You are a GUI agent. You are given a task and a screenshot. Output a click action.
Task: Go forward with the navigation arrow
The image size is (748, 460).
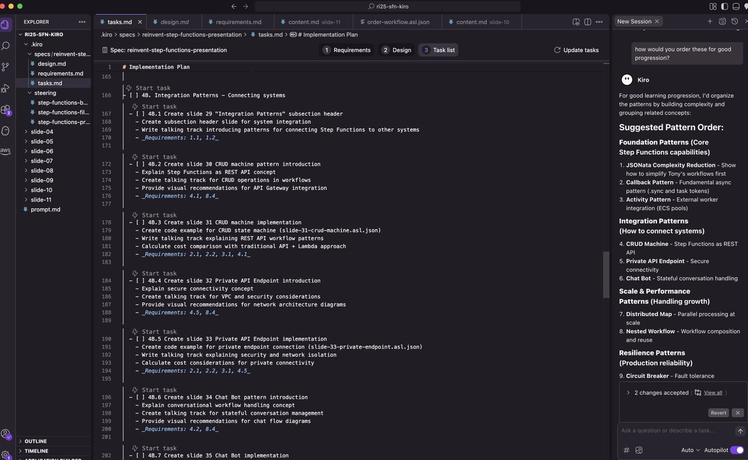[x=246, y=6]
